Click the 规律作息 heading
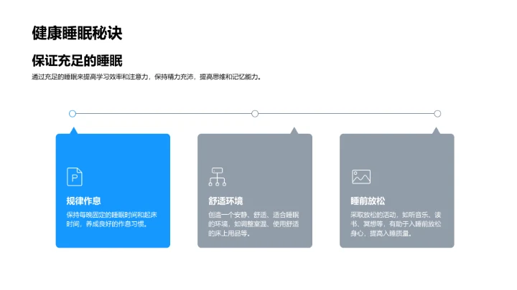Viewport: 517px width, 290px height. [83, 200]
